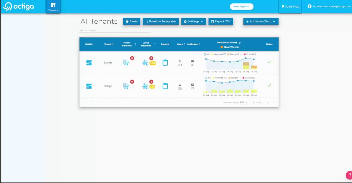Click the Need Support button

pyautogui.click(x=241, y=6)
